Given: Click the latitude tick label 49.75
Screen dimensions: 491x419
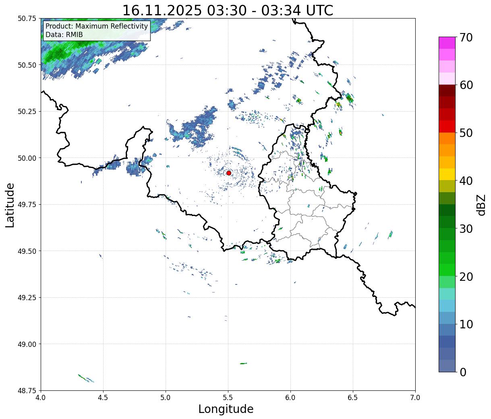Looking at the screenshot, I should coord(27,205).
